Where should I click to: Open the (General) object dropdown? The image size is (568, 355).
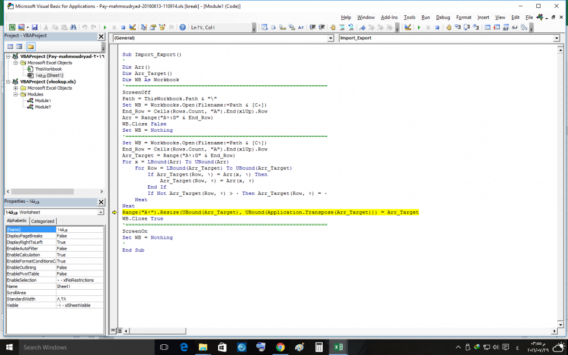[x=331, y=38]
